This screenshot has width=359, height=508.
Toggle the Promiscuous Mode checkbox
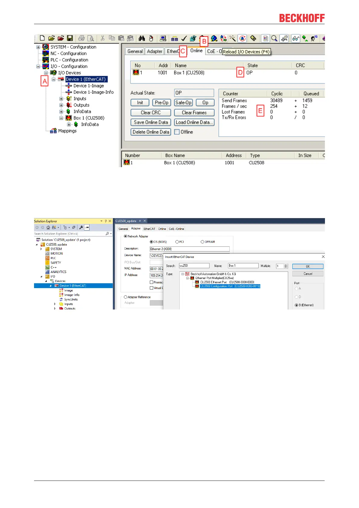152,282
